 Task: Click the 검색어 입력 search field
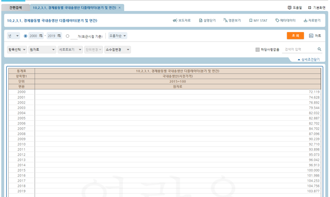coord(299,49)
